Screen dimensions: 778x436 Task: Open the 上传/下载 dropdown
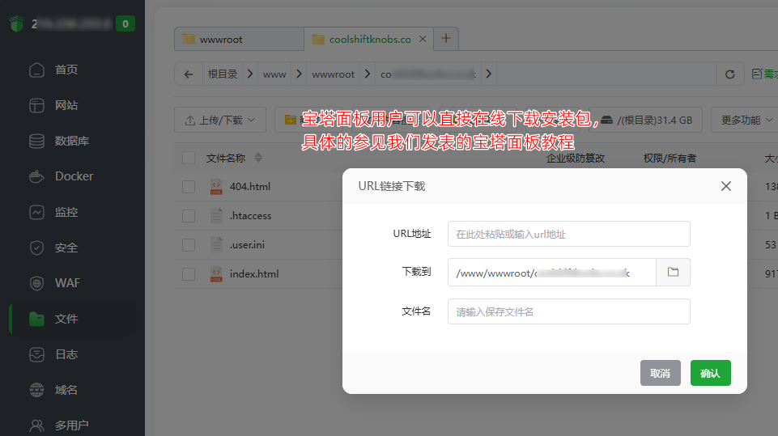click(220, 120)
